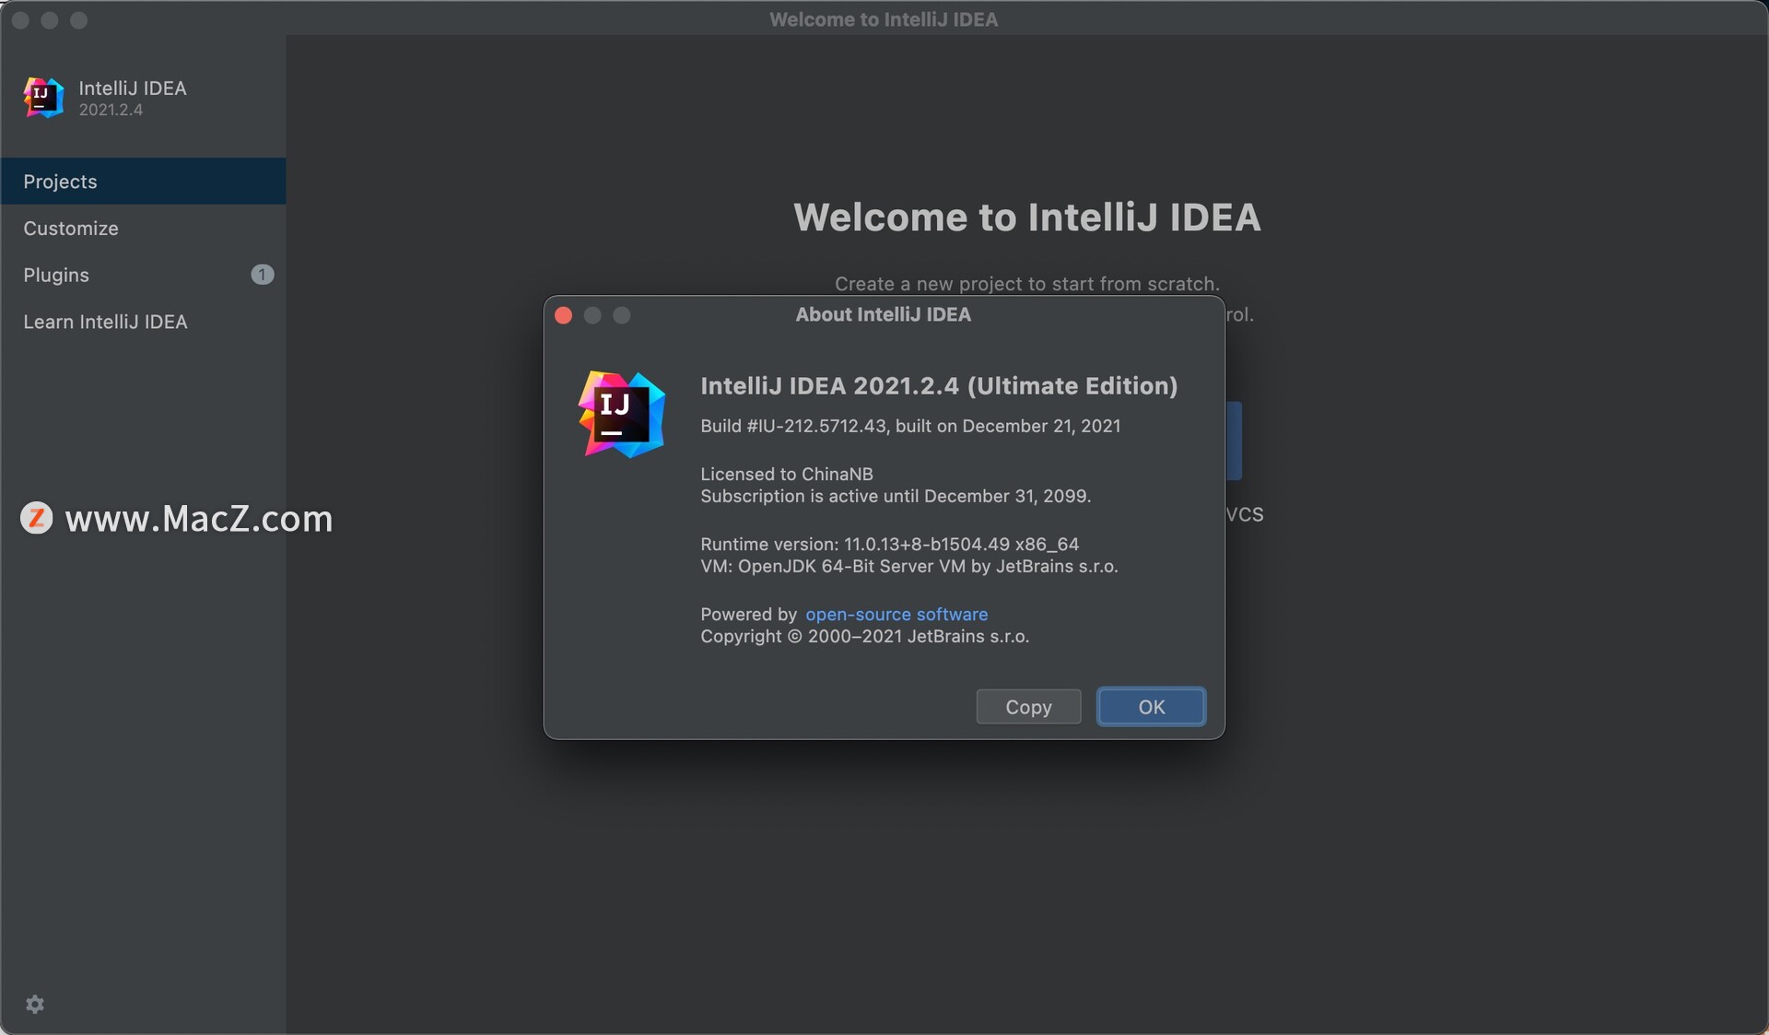Click the IntelliJ IDEA 2021.2.4 Ultimate Edition heading
Image resolution: width=1769 pixels, height=1035 pixels.
[939, 385]
